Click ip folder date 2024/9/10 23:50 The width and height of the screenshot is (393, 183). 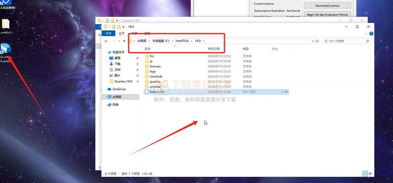tap(219, 61)
